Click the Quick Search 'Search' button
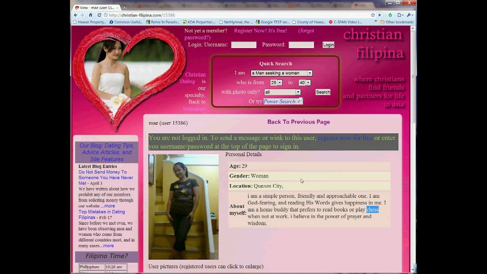 (323, 92)
